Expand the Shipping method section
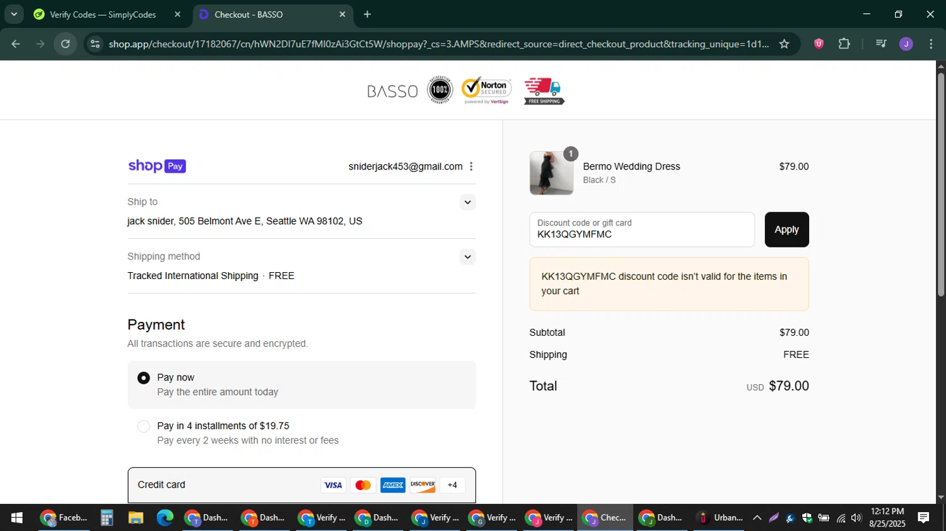Image resolution: width=946 pixels, height=531 pixels. point(467,256)
